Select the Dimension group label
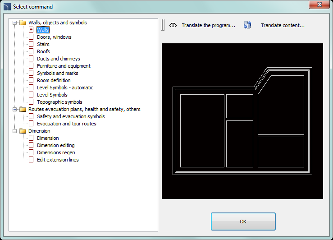This screenshot has height=240, width=333. [x=39, y=131]
